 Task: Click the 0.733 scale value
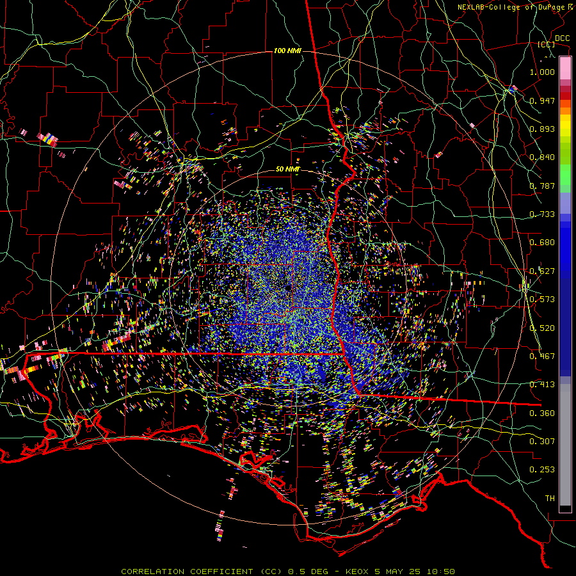(542, 214)
